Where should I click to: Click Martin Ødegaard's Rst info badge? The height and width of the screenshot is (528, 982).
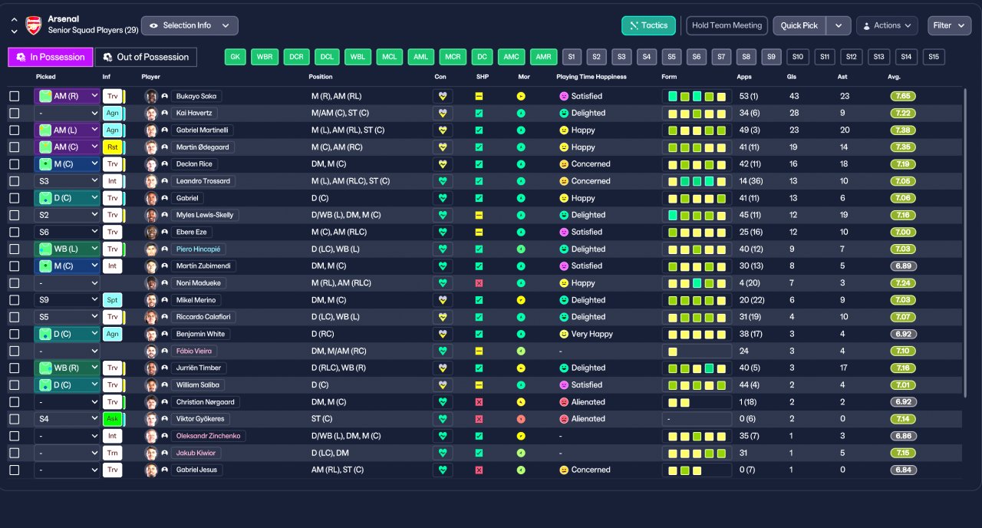113,147
